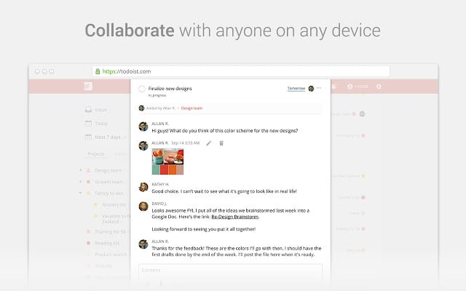Switch to the Projects tab in the sidebar
The width and height of the screenshot is (466, 291).
coord(96,154)
